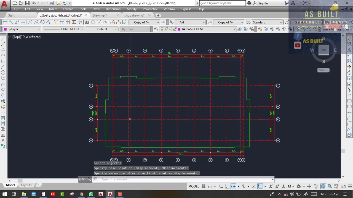The width and height of the screenshot is (353, 198).
Task: Open the Layer Properties Manager icon
Action: coord(156,29)
